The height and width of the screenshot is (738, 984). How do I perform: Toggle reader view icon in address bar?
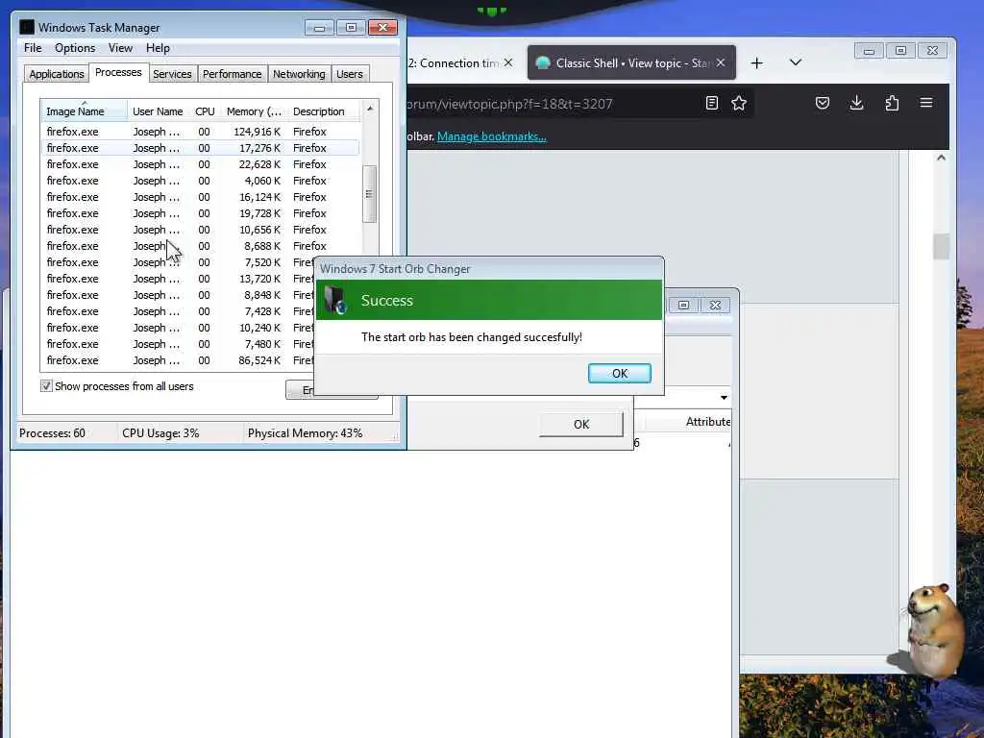pyautogui.click(x=712, y=103)
